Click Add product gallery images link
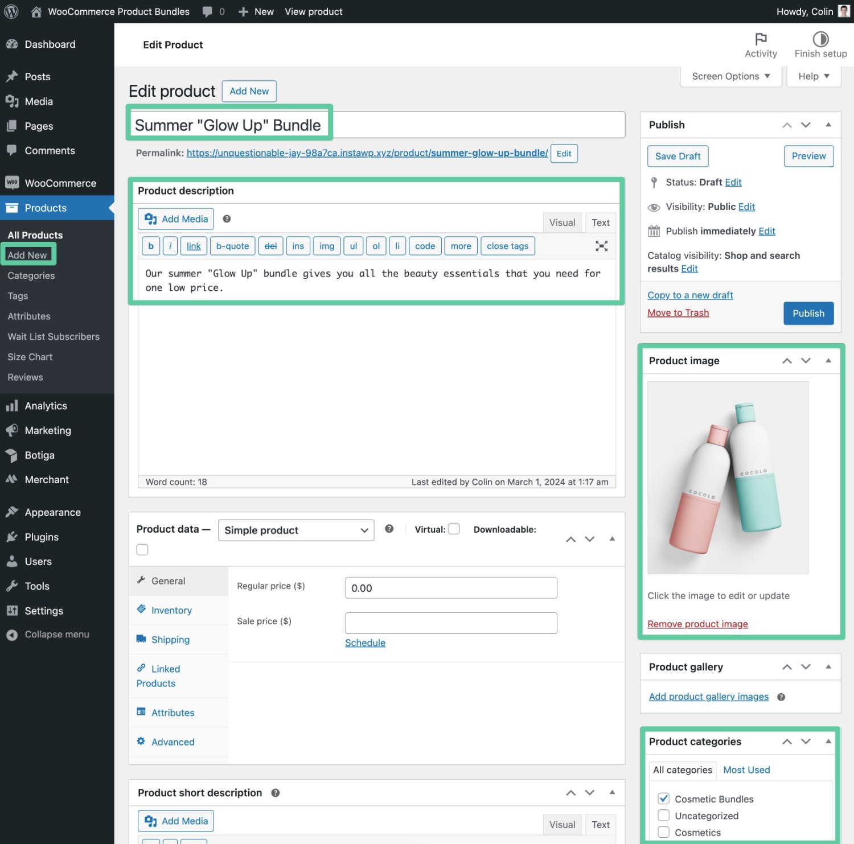 click(x=709, y=697)
